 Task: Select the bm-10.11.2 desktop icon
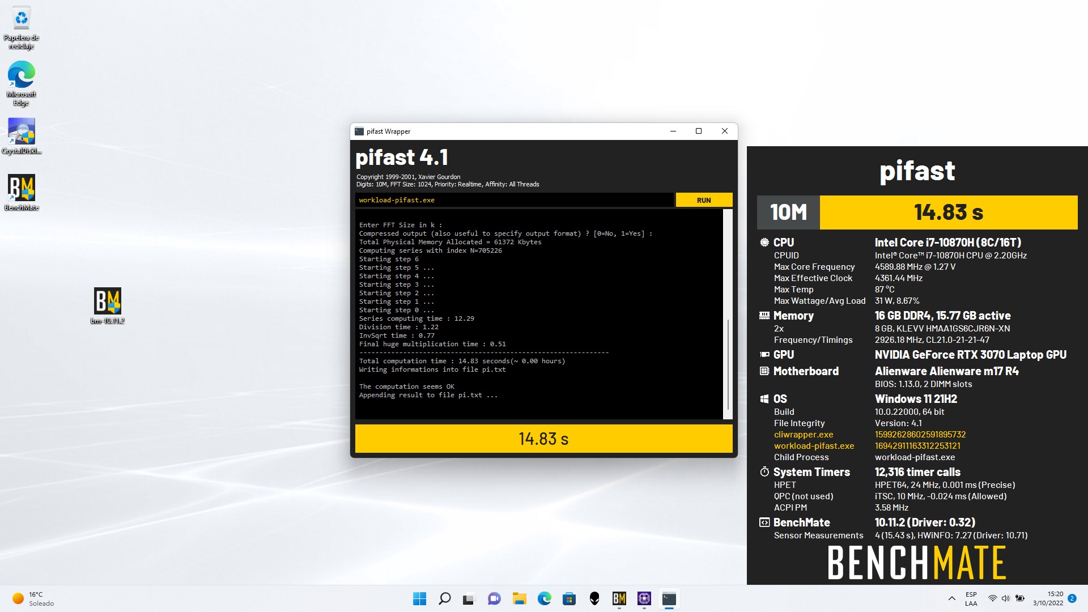click(108, 306)
